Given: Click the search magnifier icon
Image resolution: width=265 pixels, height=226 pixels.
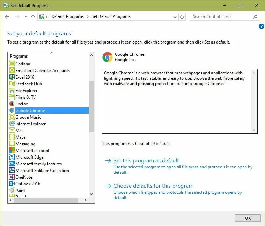Looking at the screenshot, I should (x=255, y=17).
